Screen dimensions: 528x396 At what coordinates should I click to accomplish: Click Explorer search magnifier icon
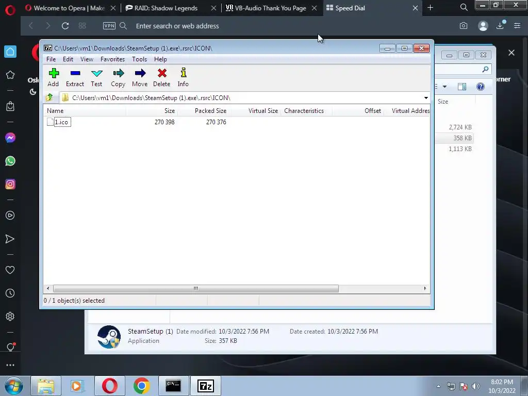pyautogui.click(x=485, y=70)
